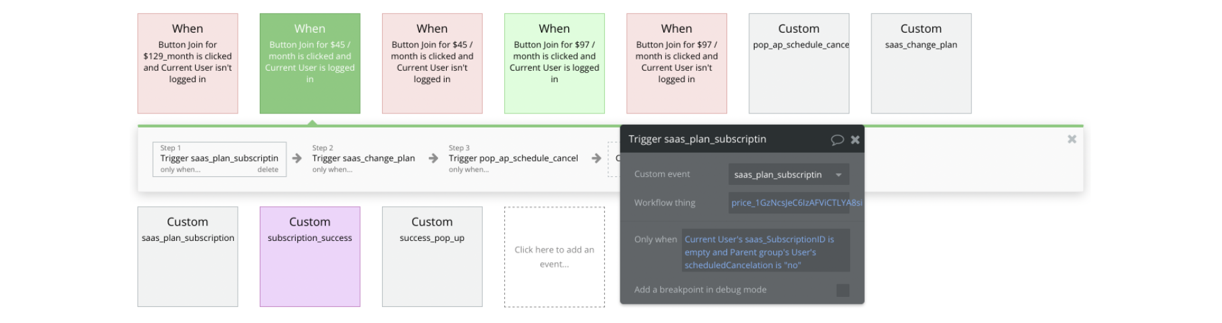The width and height of the screenshot is (1222, 323).
Task: Click the Workflow thing price expression field
Action: (x=789, y=203)
